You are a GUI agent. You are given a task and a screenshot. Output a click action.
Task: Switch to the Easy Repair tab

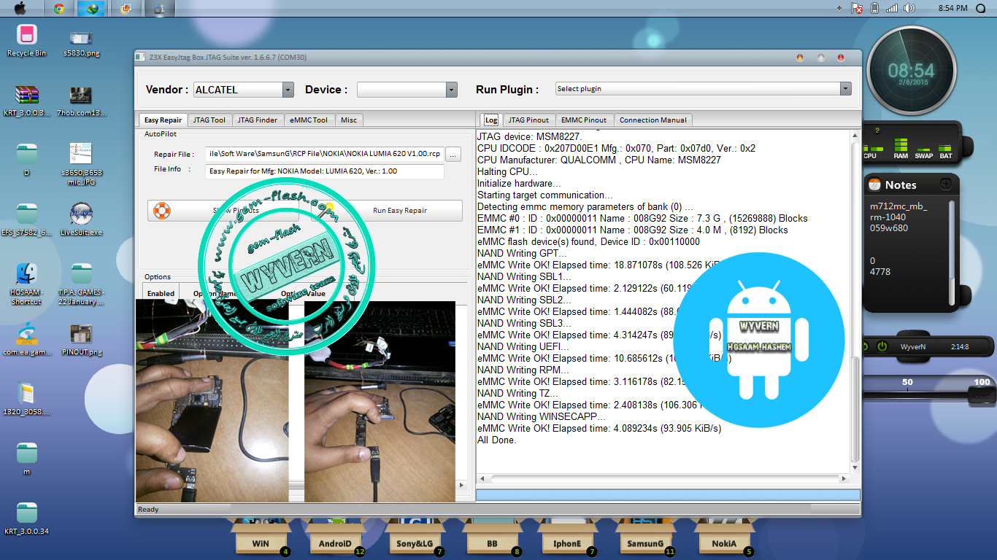(x=163, y=120)
